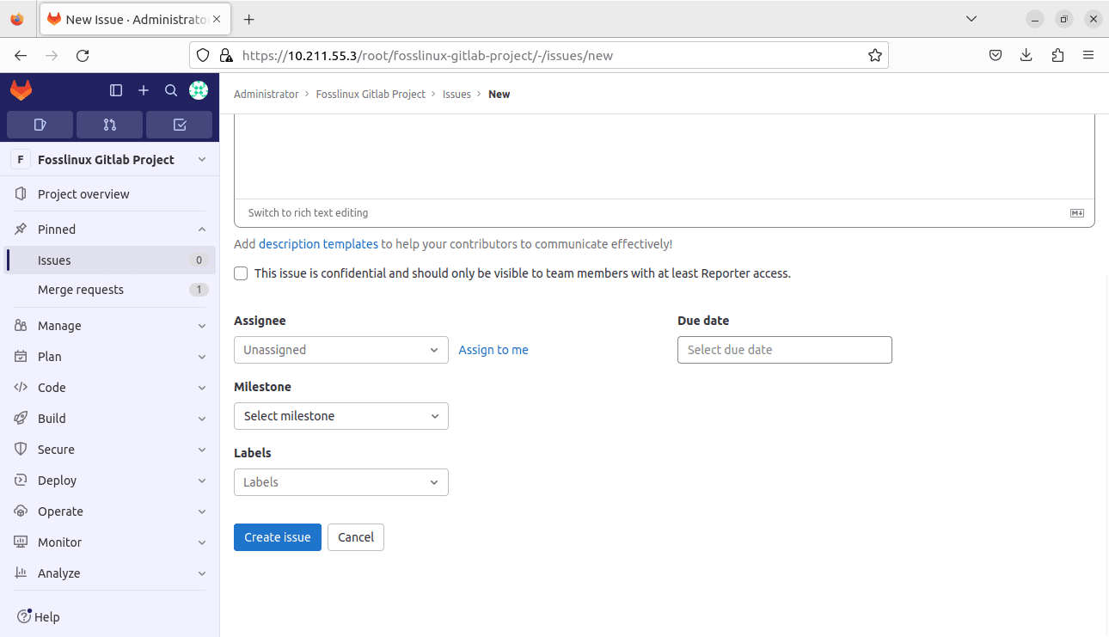
Task: Open the assigned issues shortcut button
Action: (40, 125)
